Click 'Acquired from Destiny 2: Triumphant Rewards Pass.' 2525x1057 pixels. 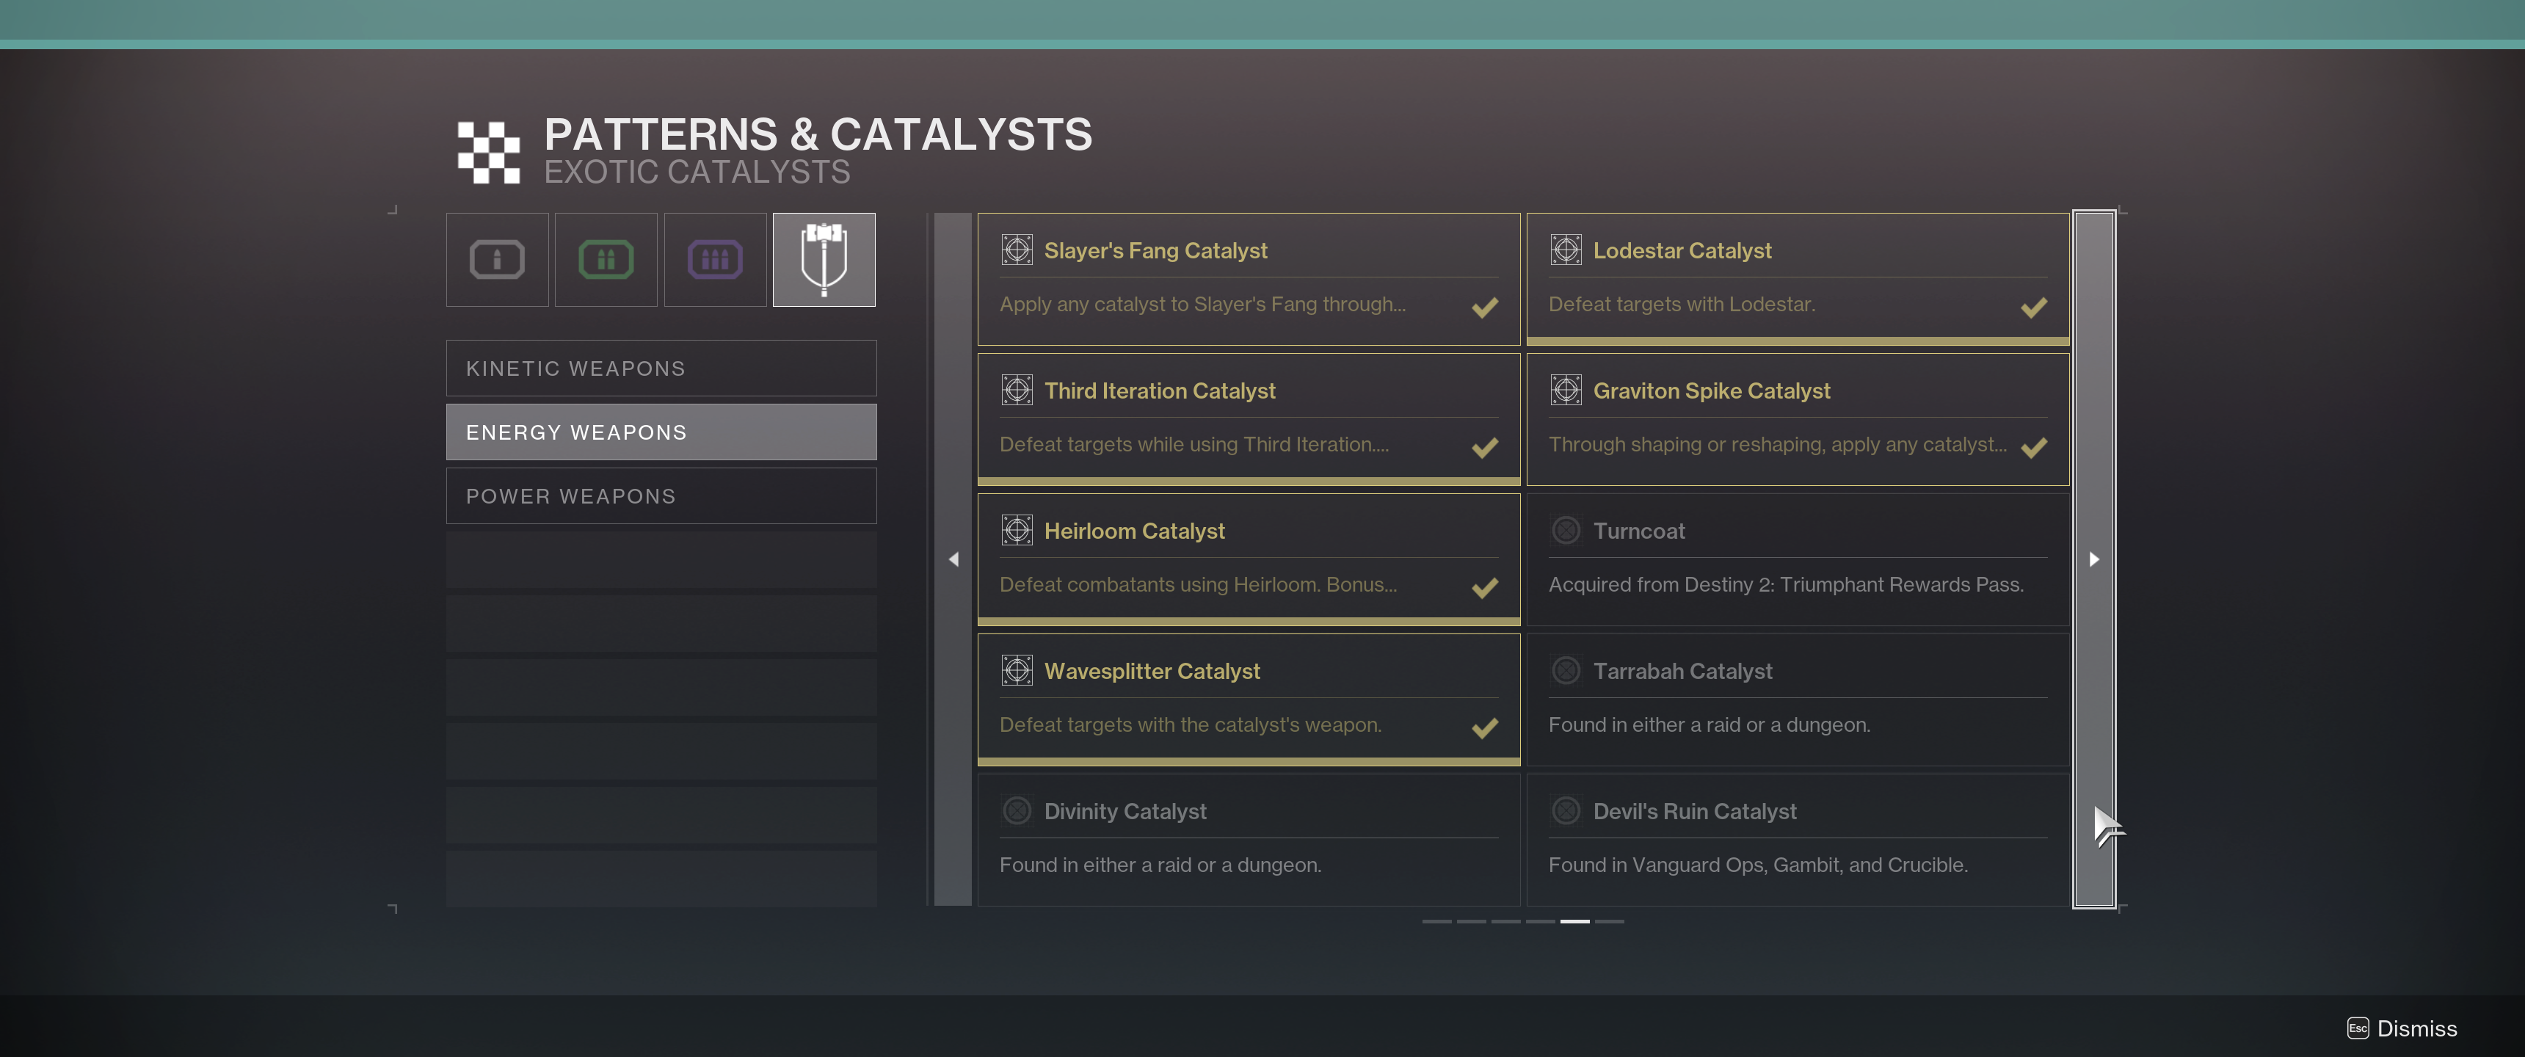(1786, 585)
